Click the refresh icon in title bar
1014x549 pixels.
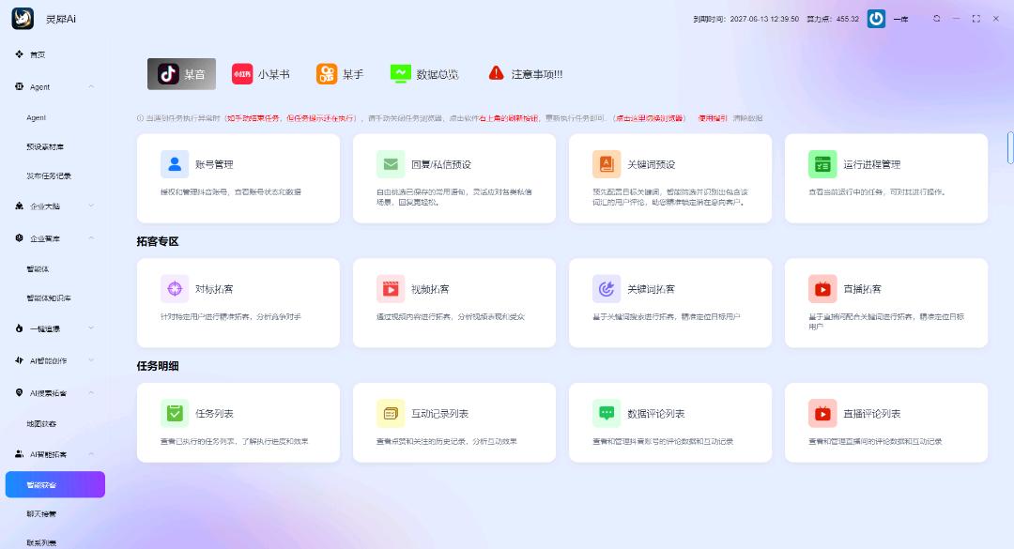[x=936, y=19]
